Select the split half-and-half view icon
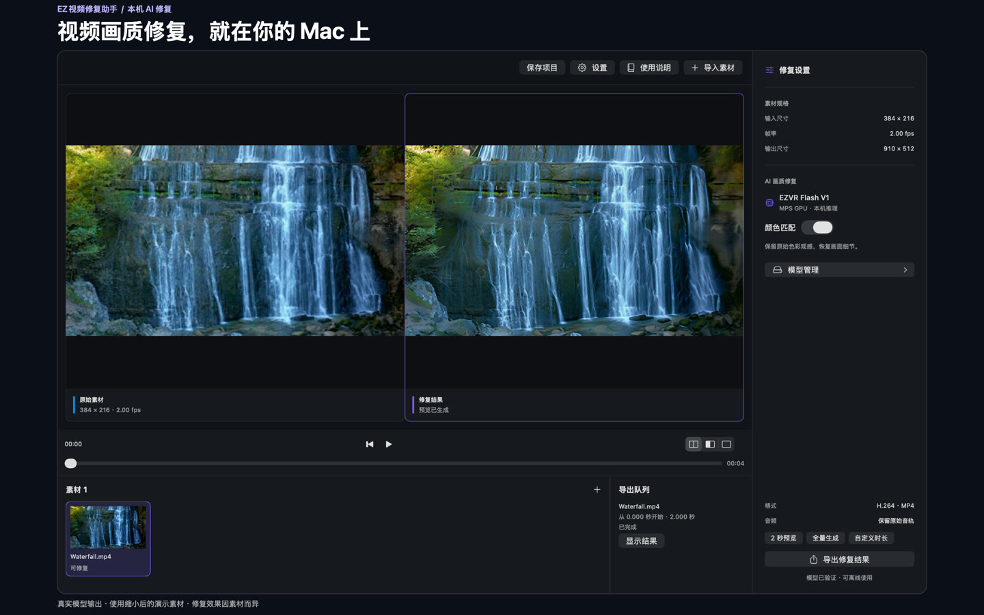The width and height of the screenshot is (984, 615). 710,444
